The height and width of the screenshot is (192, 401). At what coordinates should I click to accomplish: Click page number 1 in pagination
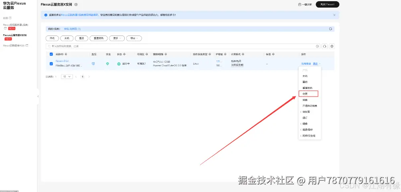pos(82,77)
